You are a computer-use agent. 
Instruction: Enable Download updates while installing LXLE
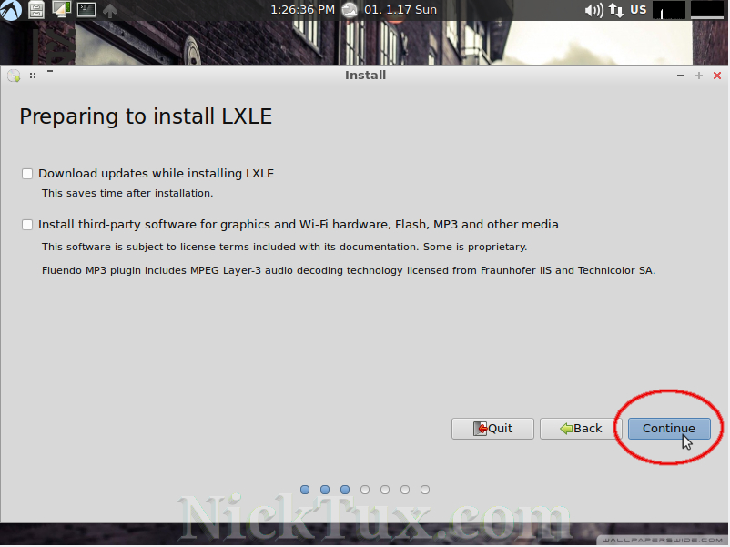click(27, 174)
